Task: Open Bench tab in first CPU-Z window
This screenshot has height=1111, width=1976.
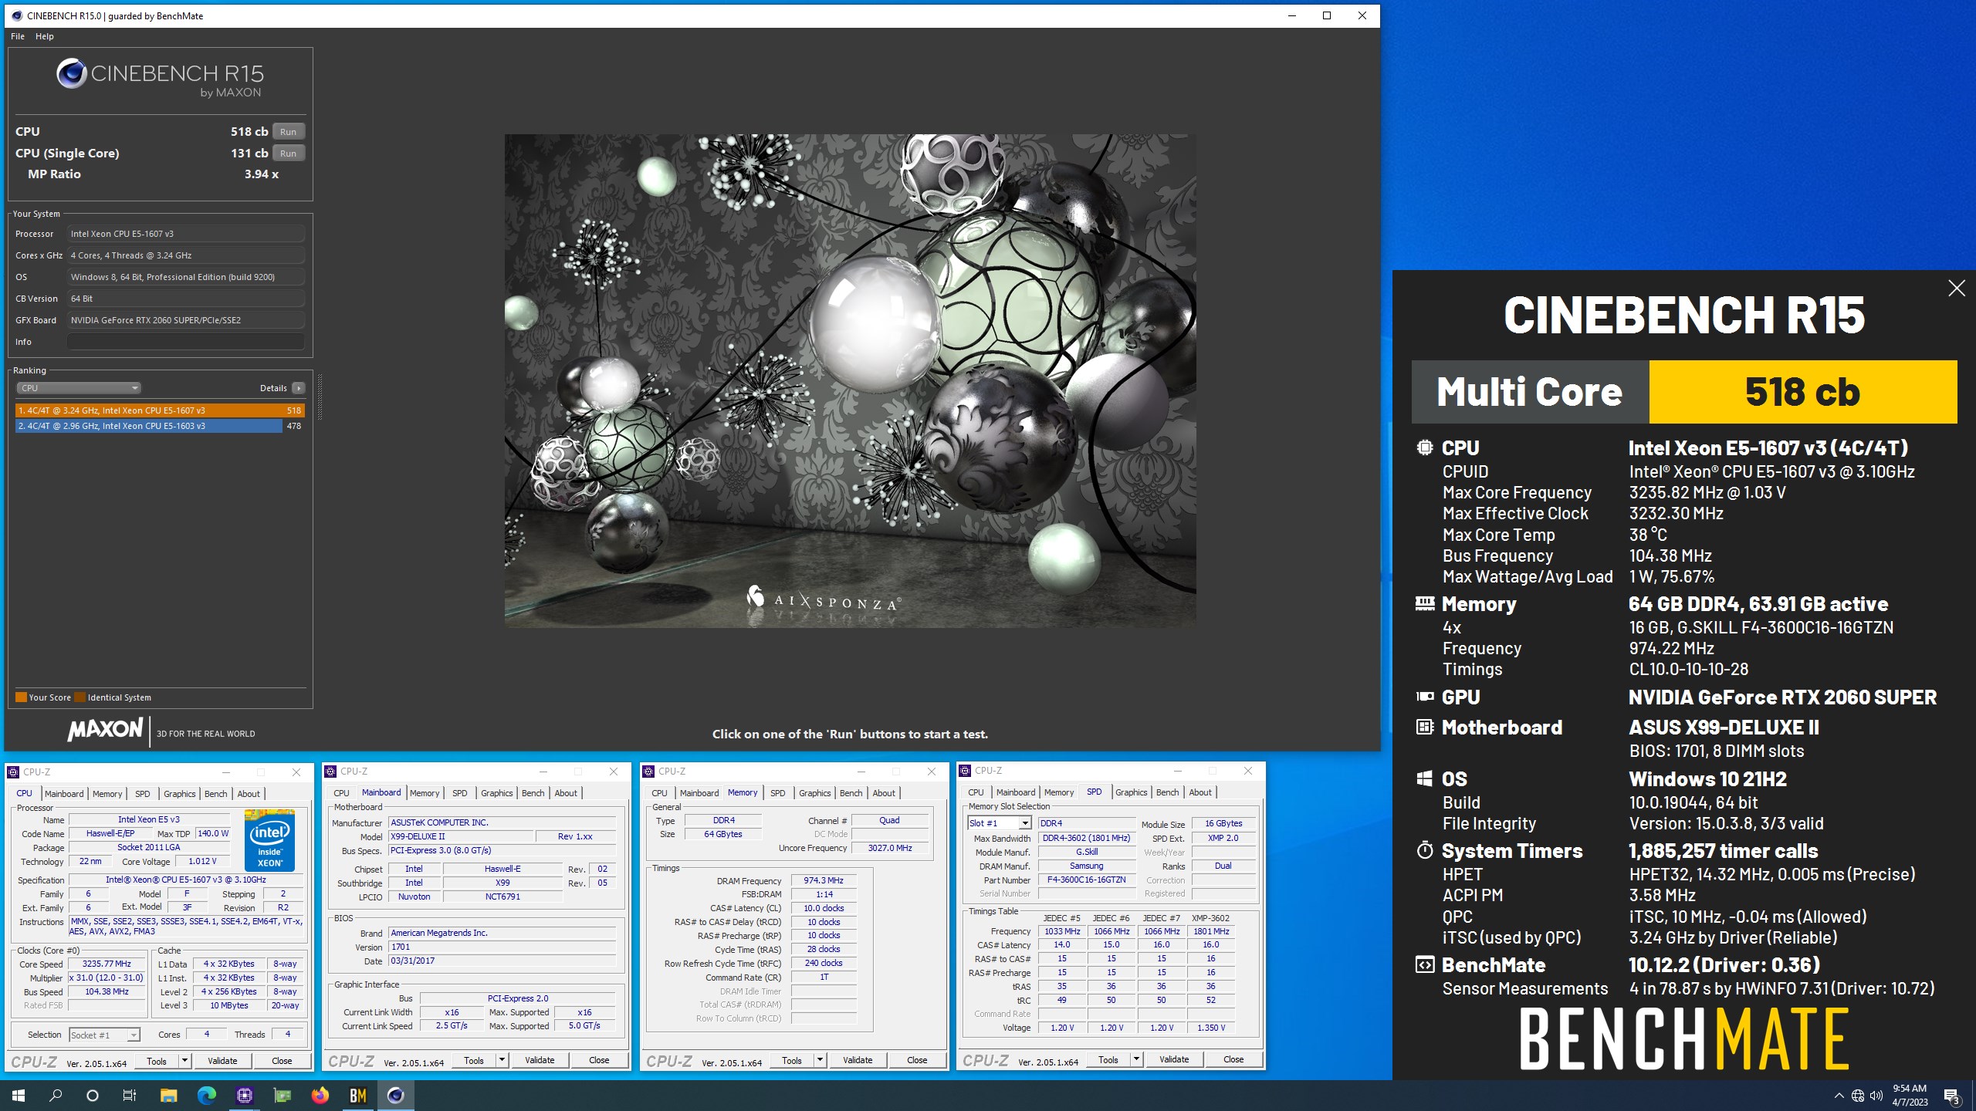Action: pyautogui.click(x=215, y=794)
